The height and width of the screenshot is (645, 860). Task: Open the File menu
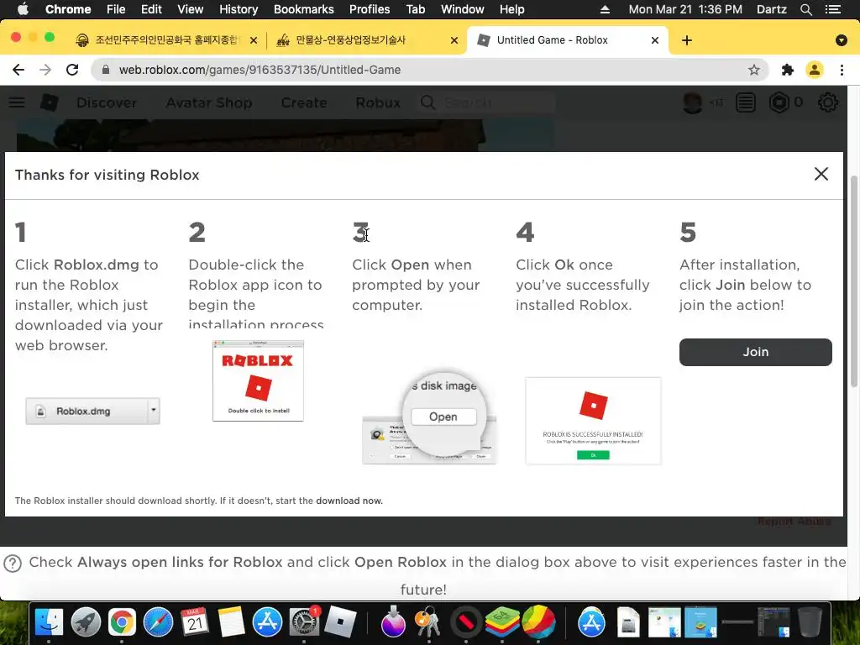pos(116,9)
